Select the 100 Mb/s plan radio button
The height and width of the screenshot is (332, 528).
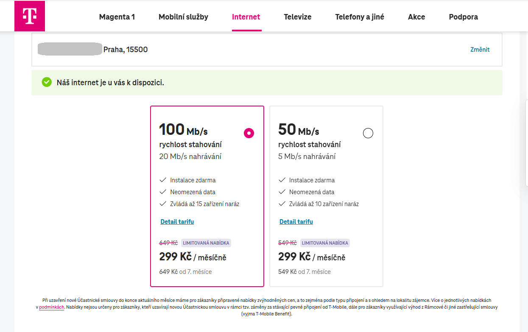pos(249,133)
